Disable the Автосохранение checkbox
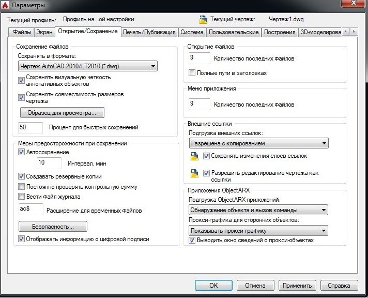The height and width of the screenshot is (298, 368). point(21,152)
